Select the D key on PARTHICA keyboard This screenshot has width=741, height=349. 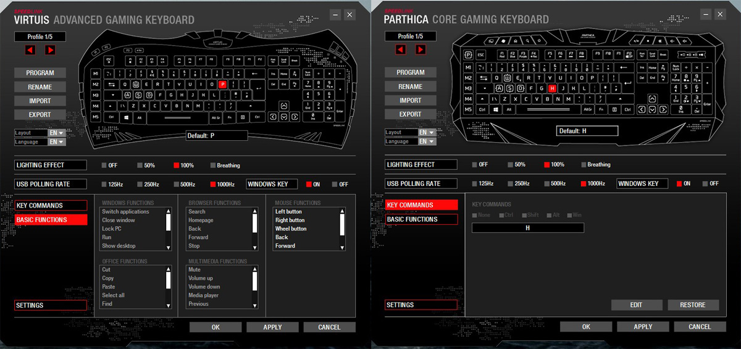(521, 88)
